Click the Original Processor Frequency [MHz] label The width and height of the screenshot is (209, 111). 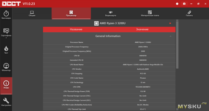77,51
